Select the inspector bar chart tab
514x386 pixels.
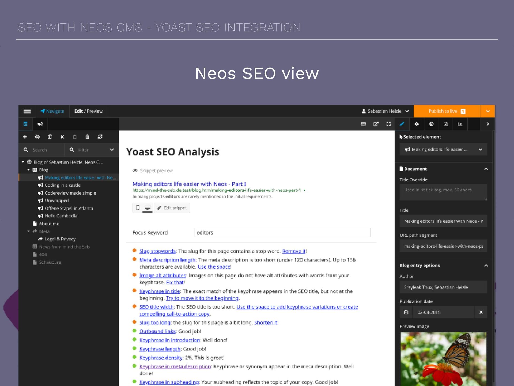coord(460,124)
